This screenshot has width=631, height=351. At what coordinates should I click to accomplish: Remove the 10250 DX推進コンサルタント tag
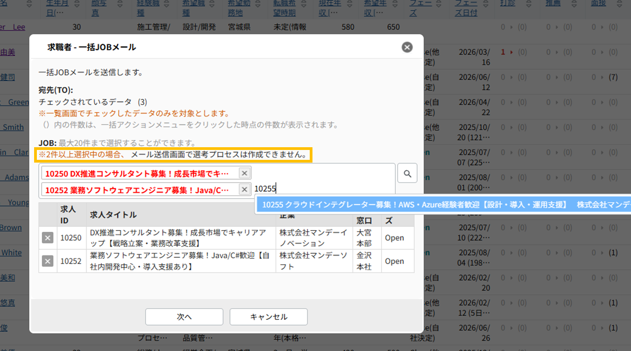pyautogui.click(x=245, y=174)
